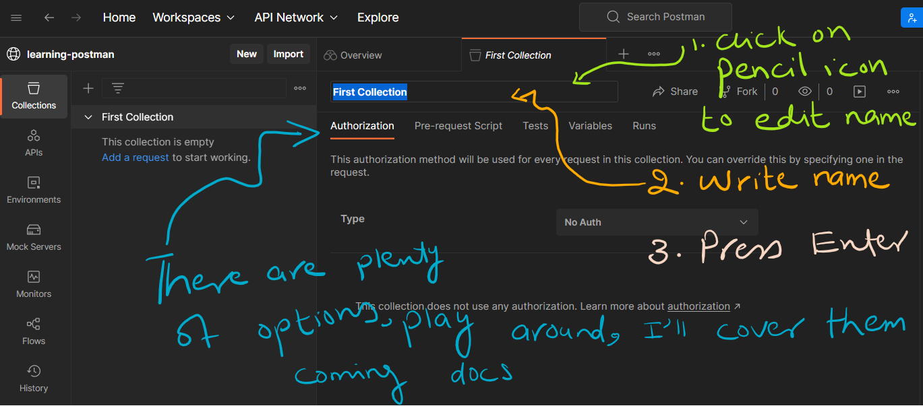Open Mock Servers in the sidebar
Screen dimensions: 923x406
point(34,238)
